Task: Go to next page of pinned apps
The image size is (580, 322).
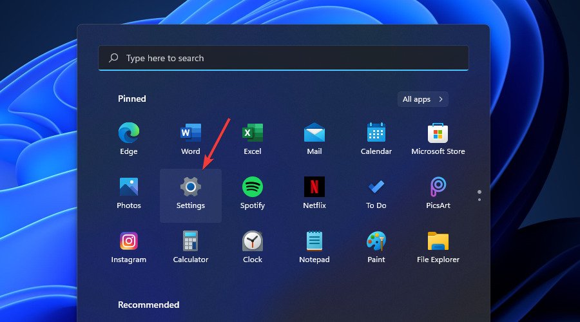Action: 479,200
